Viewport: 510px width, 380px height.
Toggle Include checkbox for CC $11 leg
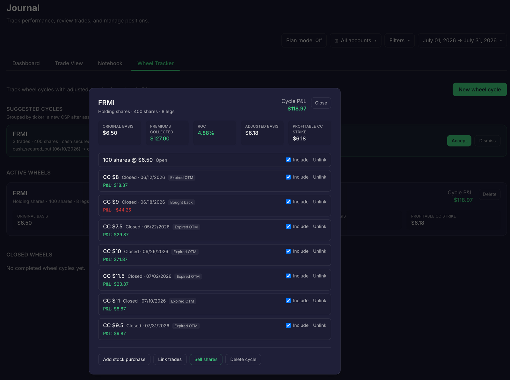tap(288, 301)
